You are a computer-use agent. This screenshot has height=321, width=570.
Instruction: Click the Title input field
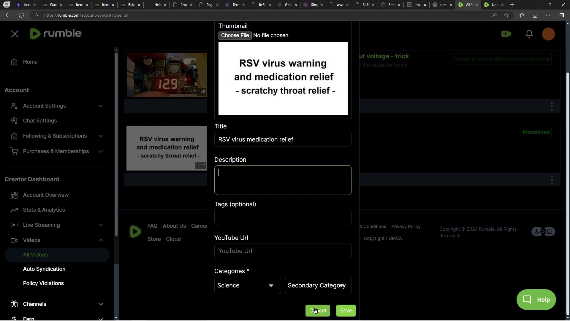click(x=283, y=139)
